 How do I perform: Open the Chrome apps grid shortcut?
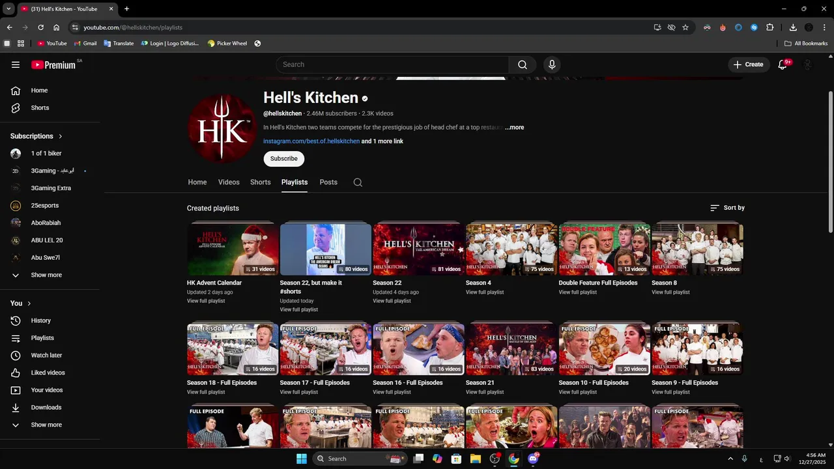21,44
